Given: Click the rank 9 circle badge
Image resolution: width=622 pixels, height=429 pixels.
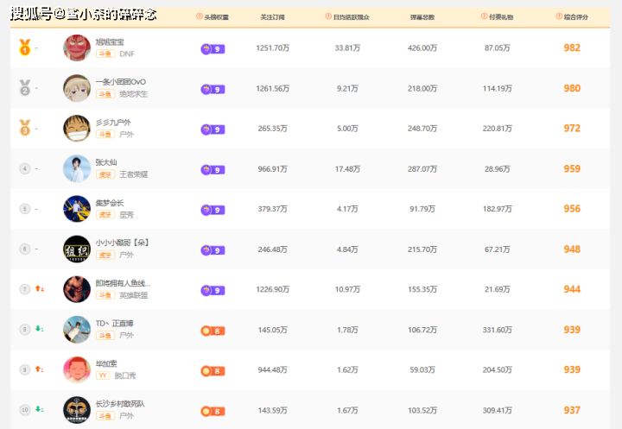Looking at the screenshot, I should (24, 369).
